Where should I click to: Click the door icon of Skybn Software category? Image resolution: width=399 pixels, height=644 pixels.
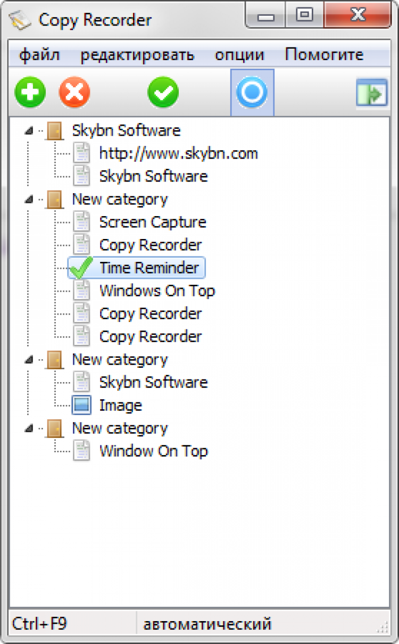(x=54, y=130)
